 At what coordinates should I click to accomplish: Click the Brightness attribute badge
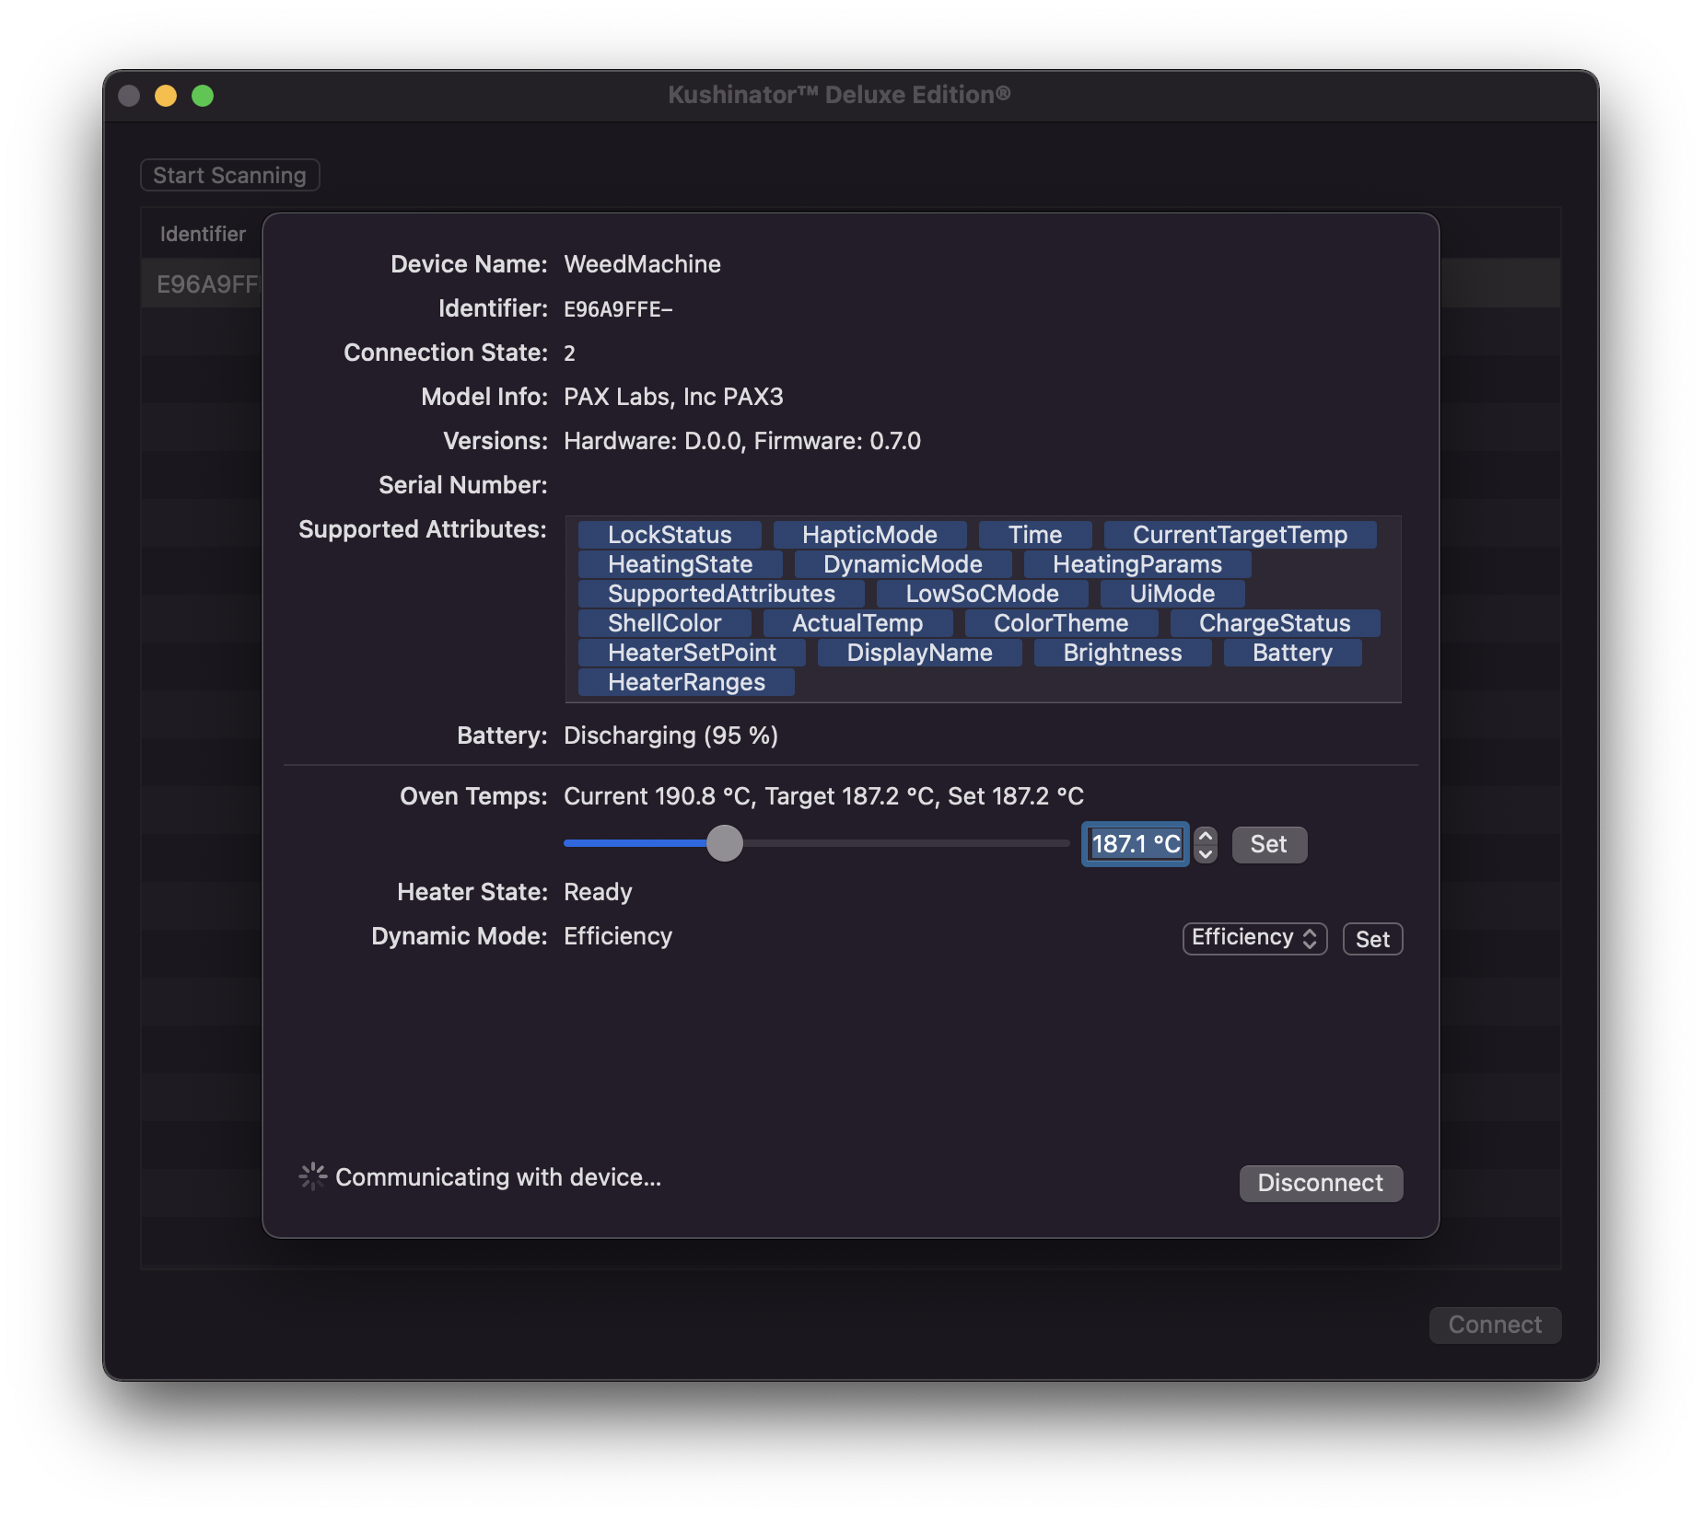pos(1122,653)
